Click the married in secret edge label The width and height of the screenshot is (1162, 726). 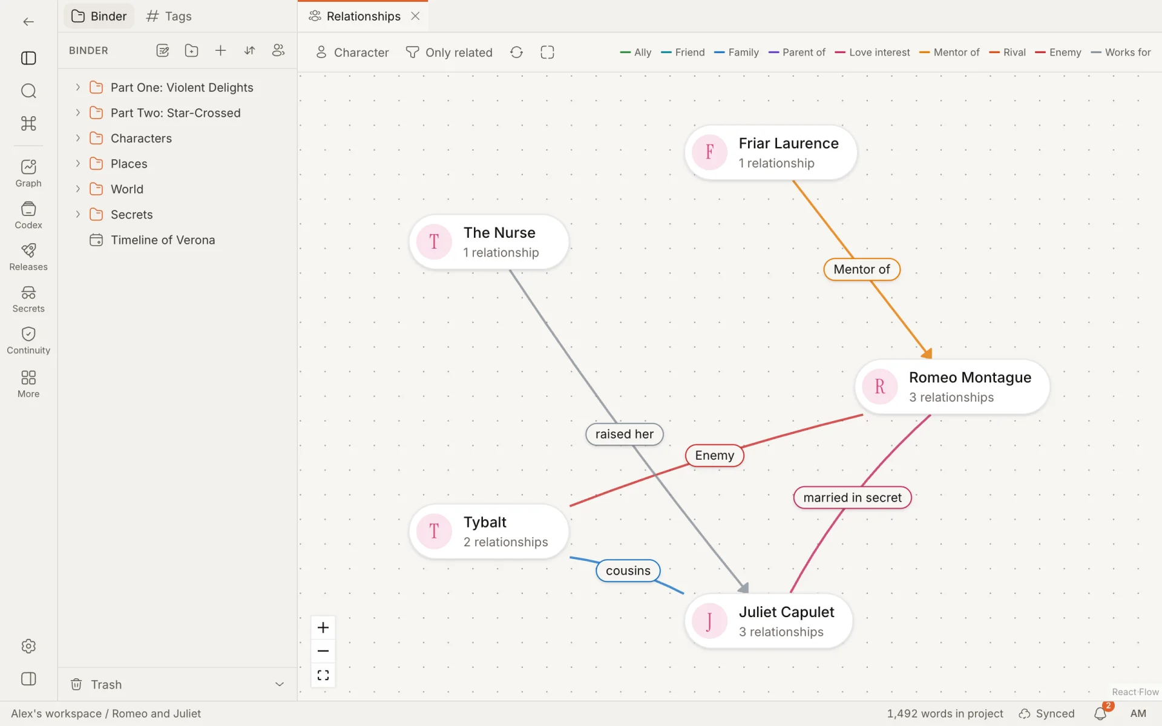[852, 498]
